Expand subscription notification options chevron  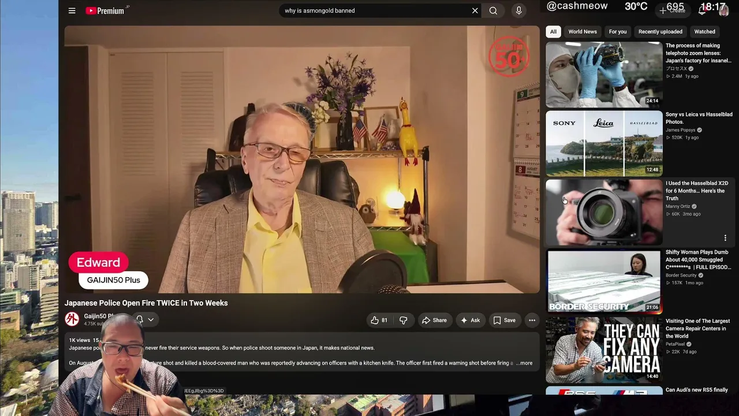[x=151, y=320]
